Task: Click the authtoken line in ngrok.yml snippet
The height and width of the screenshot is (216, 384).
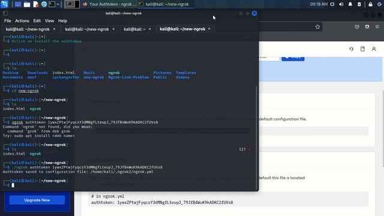Action: [x=162, y=203]
